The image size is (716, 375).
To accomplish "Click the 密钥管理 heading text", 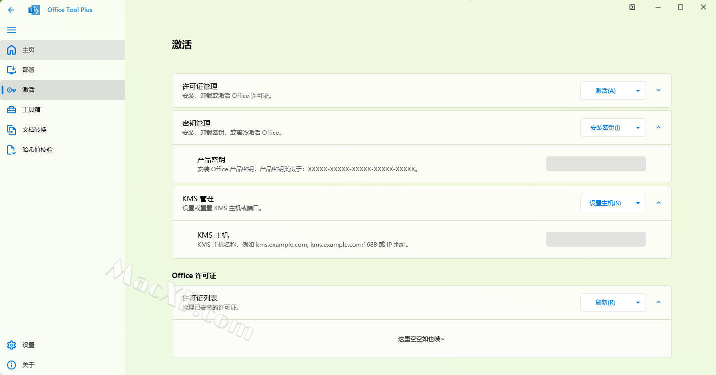I will (196, 123).
